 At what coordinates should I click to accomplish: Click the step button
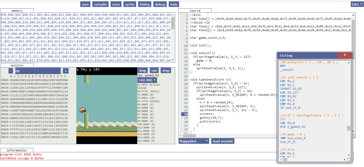coord(142,70)
